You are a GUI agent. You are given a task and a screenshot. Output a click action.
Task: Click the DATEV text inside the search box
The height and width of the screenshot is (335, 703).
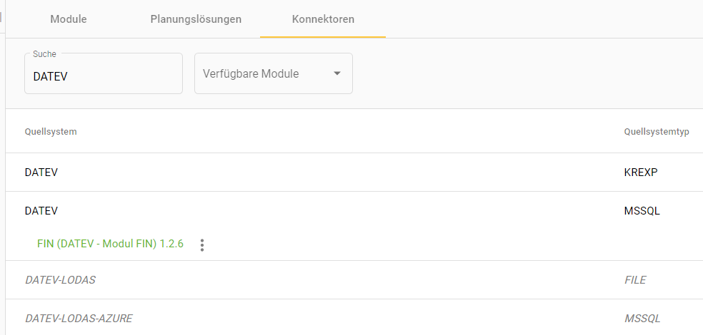pos(50,76)
